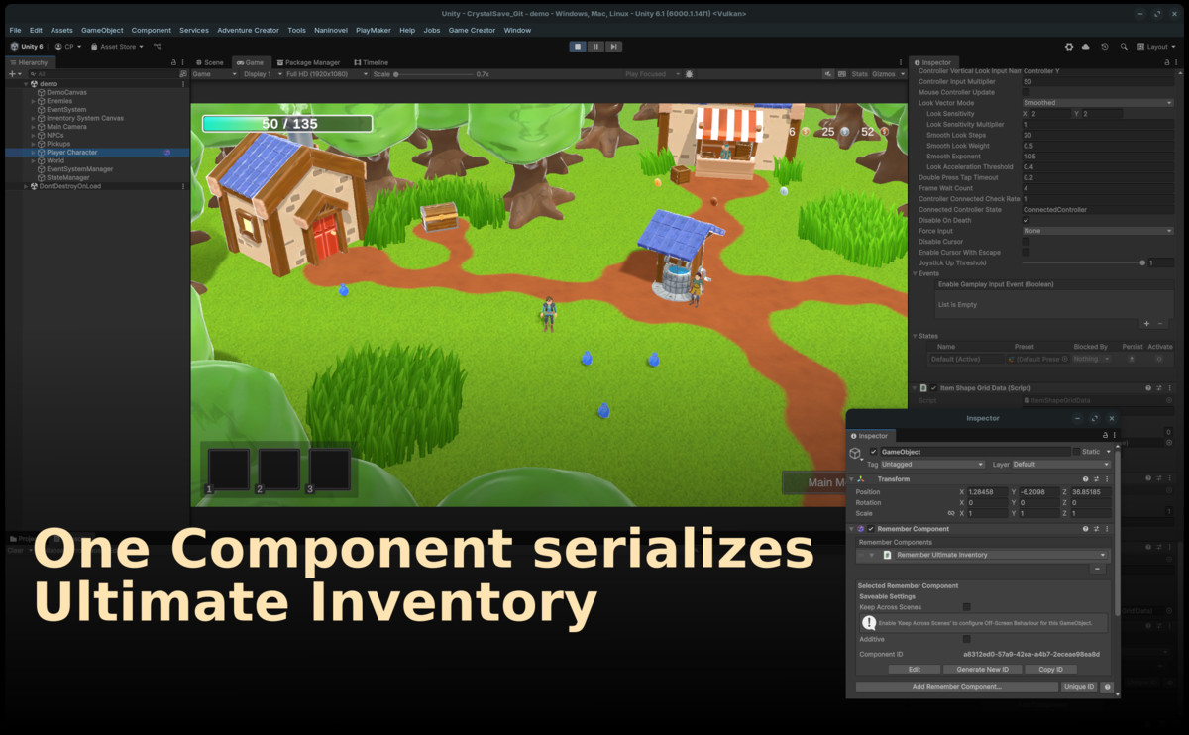
Task: Open the Layout dropdown
Action: [x=1156, y=46]
